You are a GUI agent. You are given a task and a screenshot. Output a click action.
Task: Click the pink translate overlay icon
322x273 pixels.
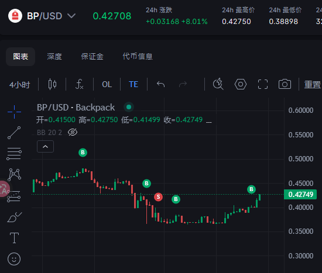click(4, 189)
